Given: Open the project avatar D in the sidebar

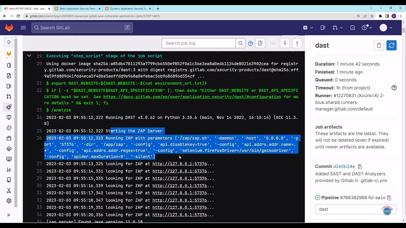Looking at the screenshot, I should [x=9, y=42].
